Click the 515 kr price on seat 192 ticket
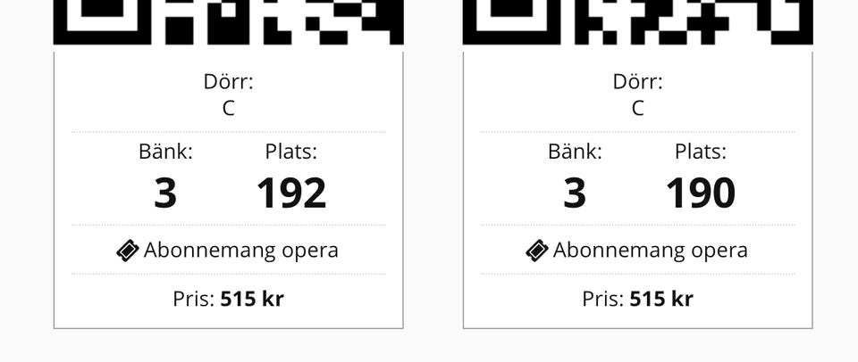858x362 pixels. [252, 299]
